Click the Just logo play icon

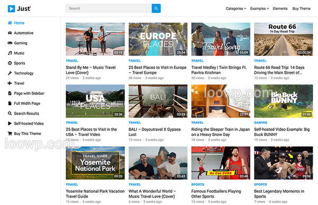[11, 8]
